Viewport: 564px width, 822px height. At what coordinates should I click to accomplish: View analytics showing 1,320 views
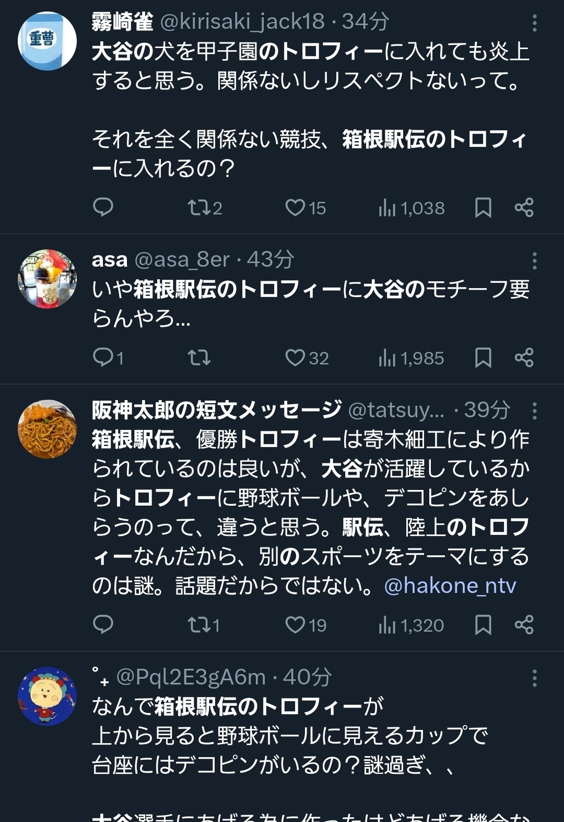pyautogui.click(x=412, y=625)
